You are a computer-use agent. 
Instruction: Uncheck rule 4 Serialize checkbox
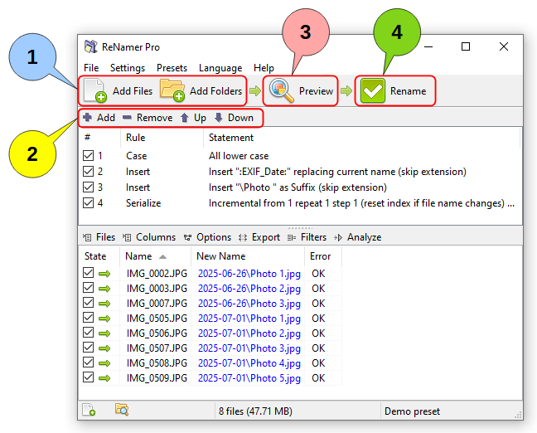tap(89, 203)
